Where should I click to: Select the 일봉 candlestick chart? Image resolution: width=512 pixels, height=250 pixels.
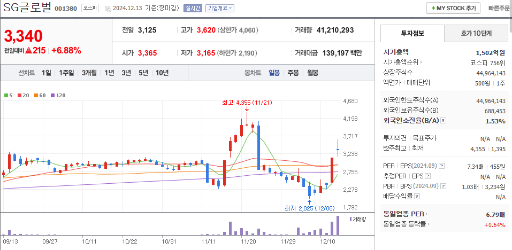click(274, 73)
